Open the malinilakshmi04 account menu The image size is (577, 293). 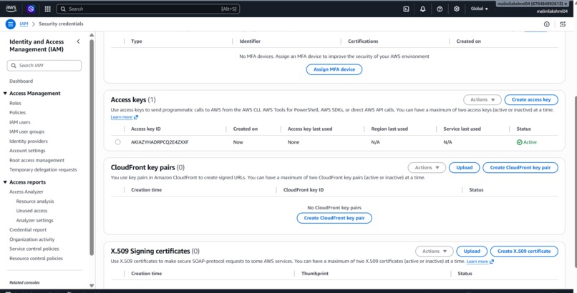click(x=532, y=4)
